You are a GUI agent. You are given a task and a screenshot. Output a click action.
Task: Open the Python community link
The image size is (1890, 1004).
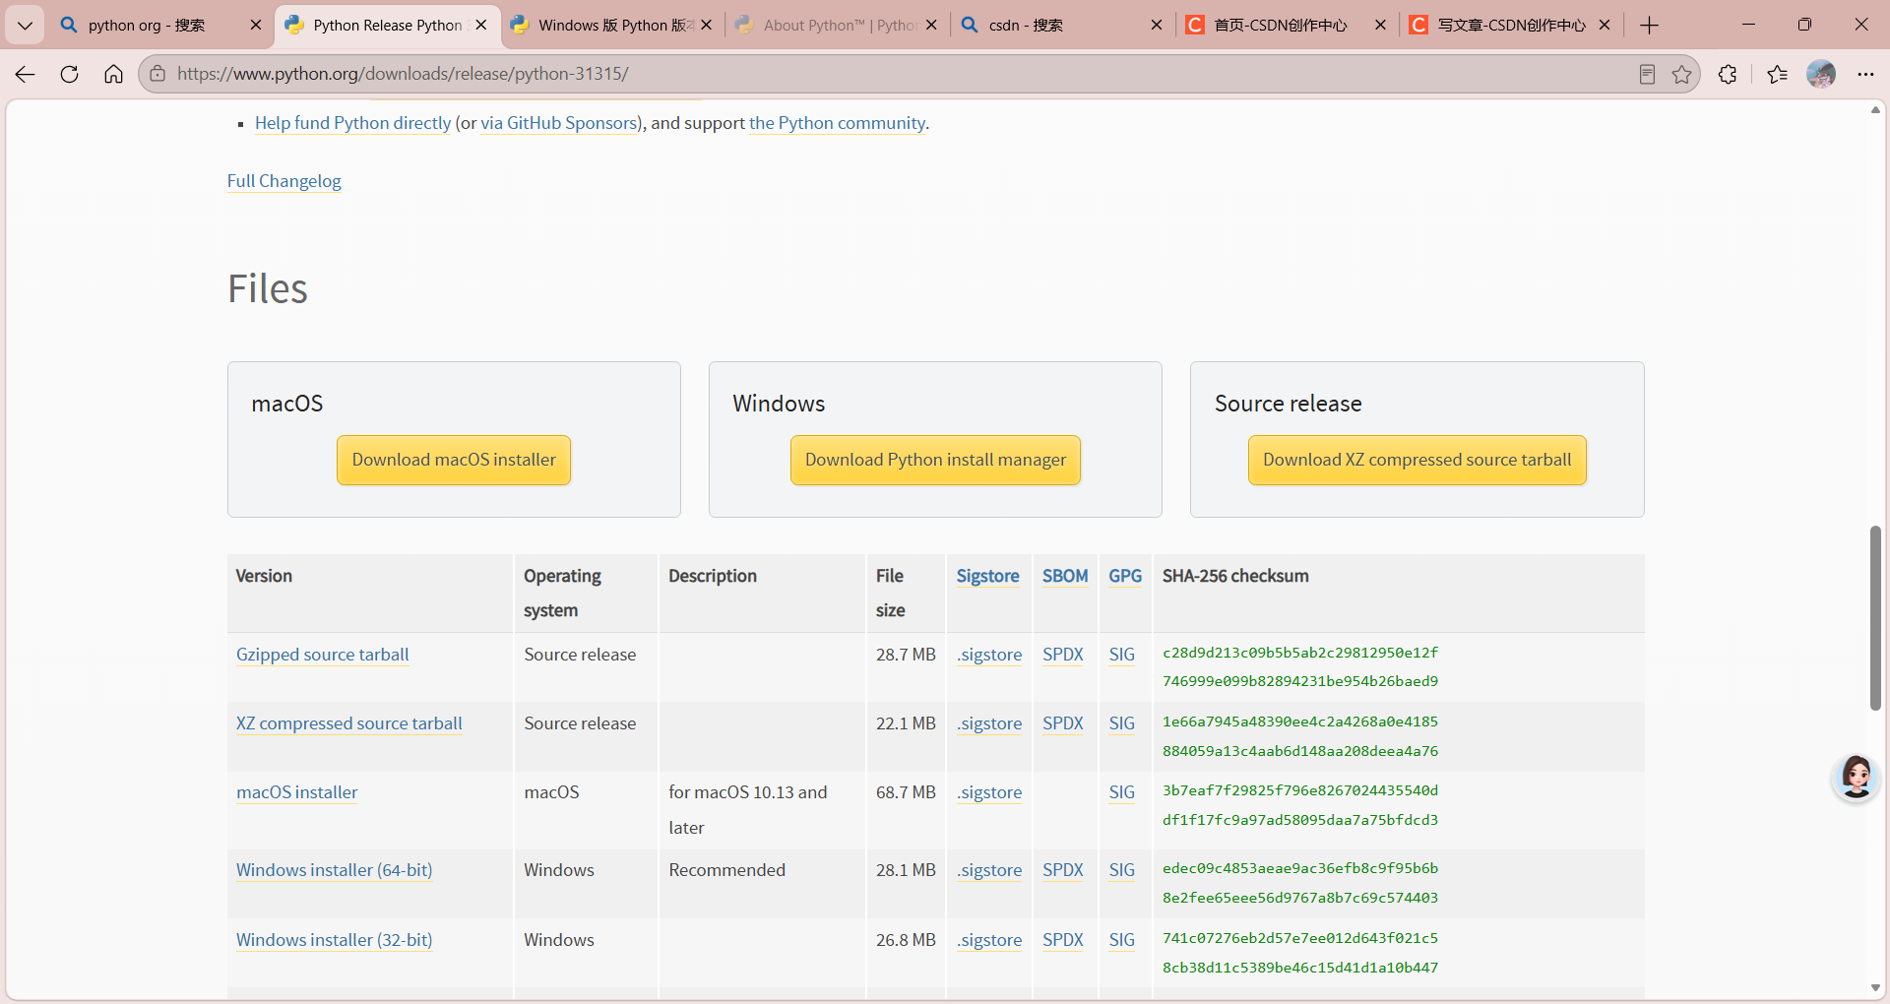(837, 123)
